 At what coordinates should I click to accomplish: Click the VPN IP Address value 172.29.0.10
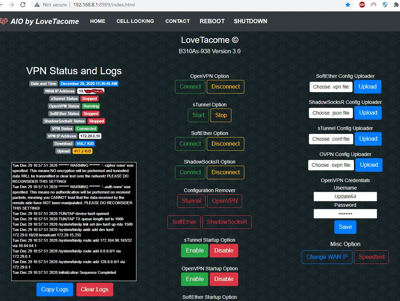(90, 136)
